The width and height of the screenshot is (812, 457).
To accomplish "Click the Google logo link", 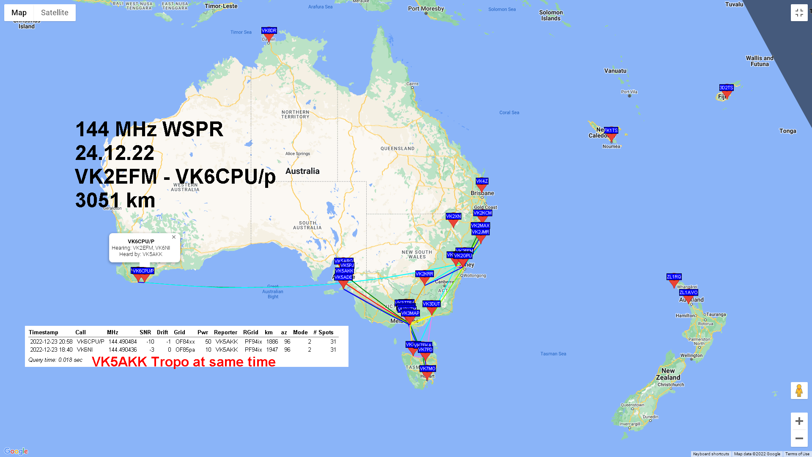I will point(16,451).
